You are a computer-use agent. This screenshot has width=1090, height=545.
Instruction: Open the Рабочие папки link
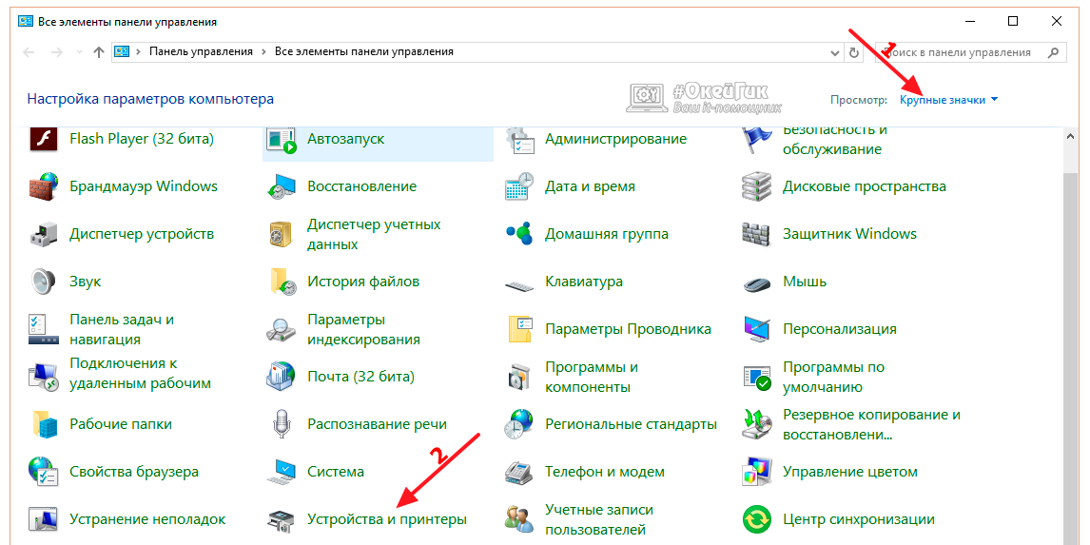point(121,424)
